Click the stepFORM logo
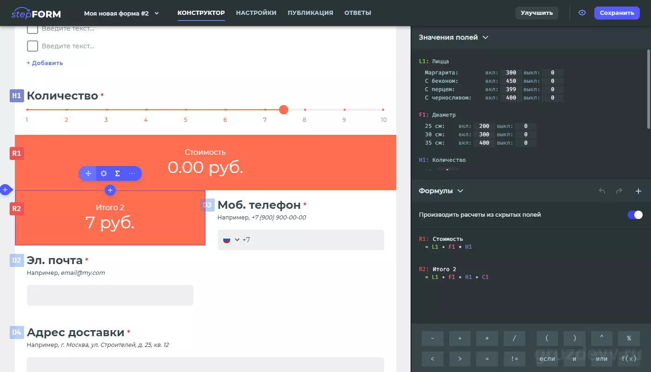Screen dimensions: 651x372 36,13
